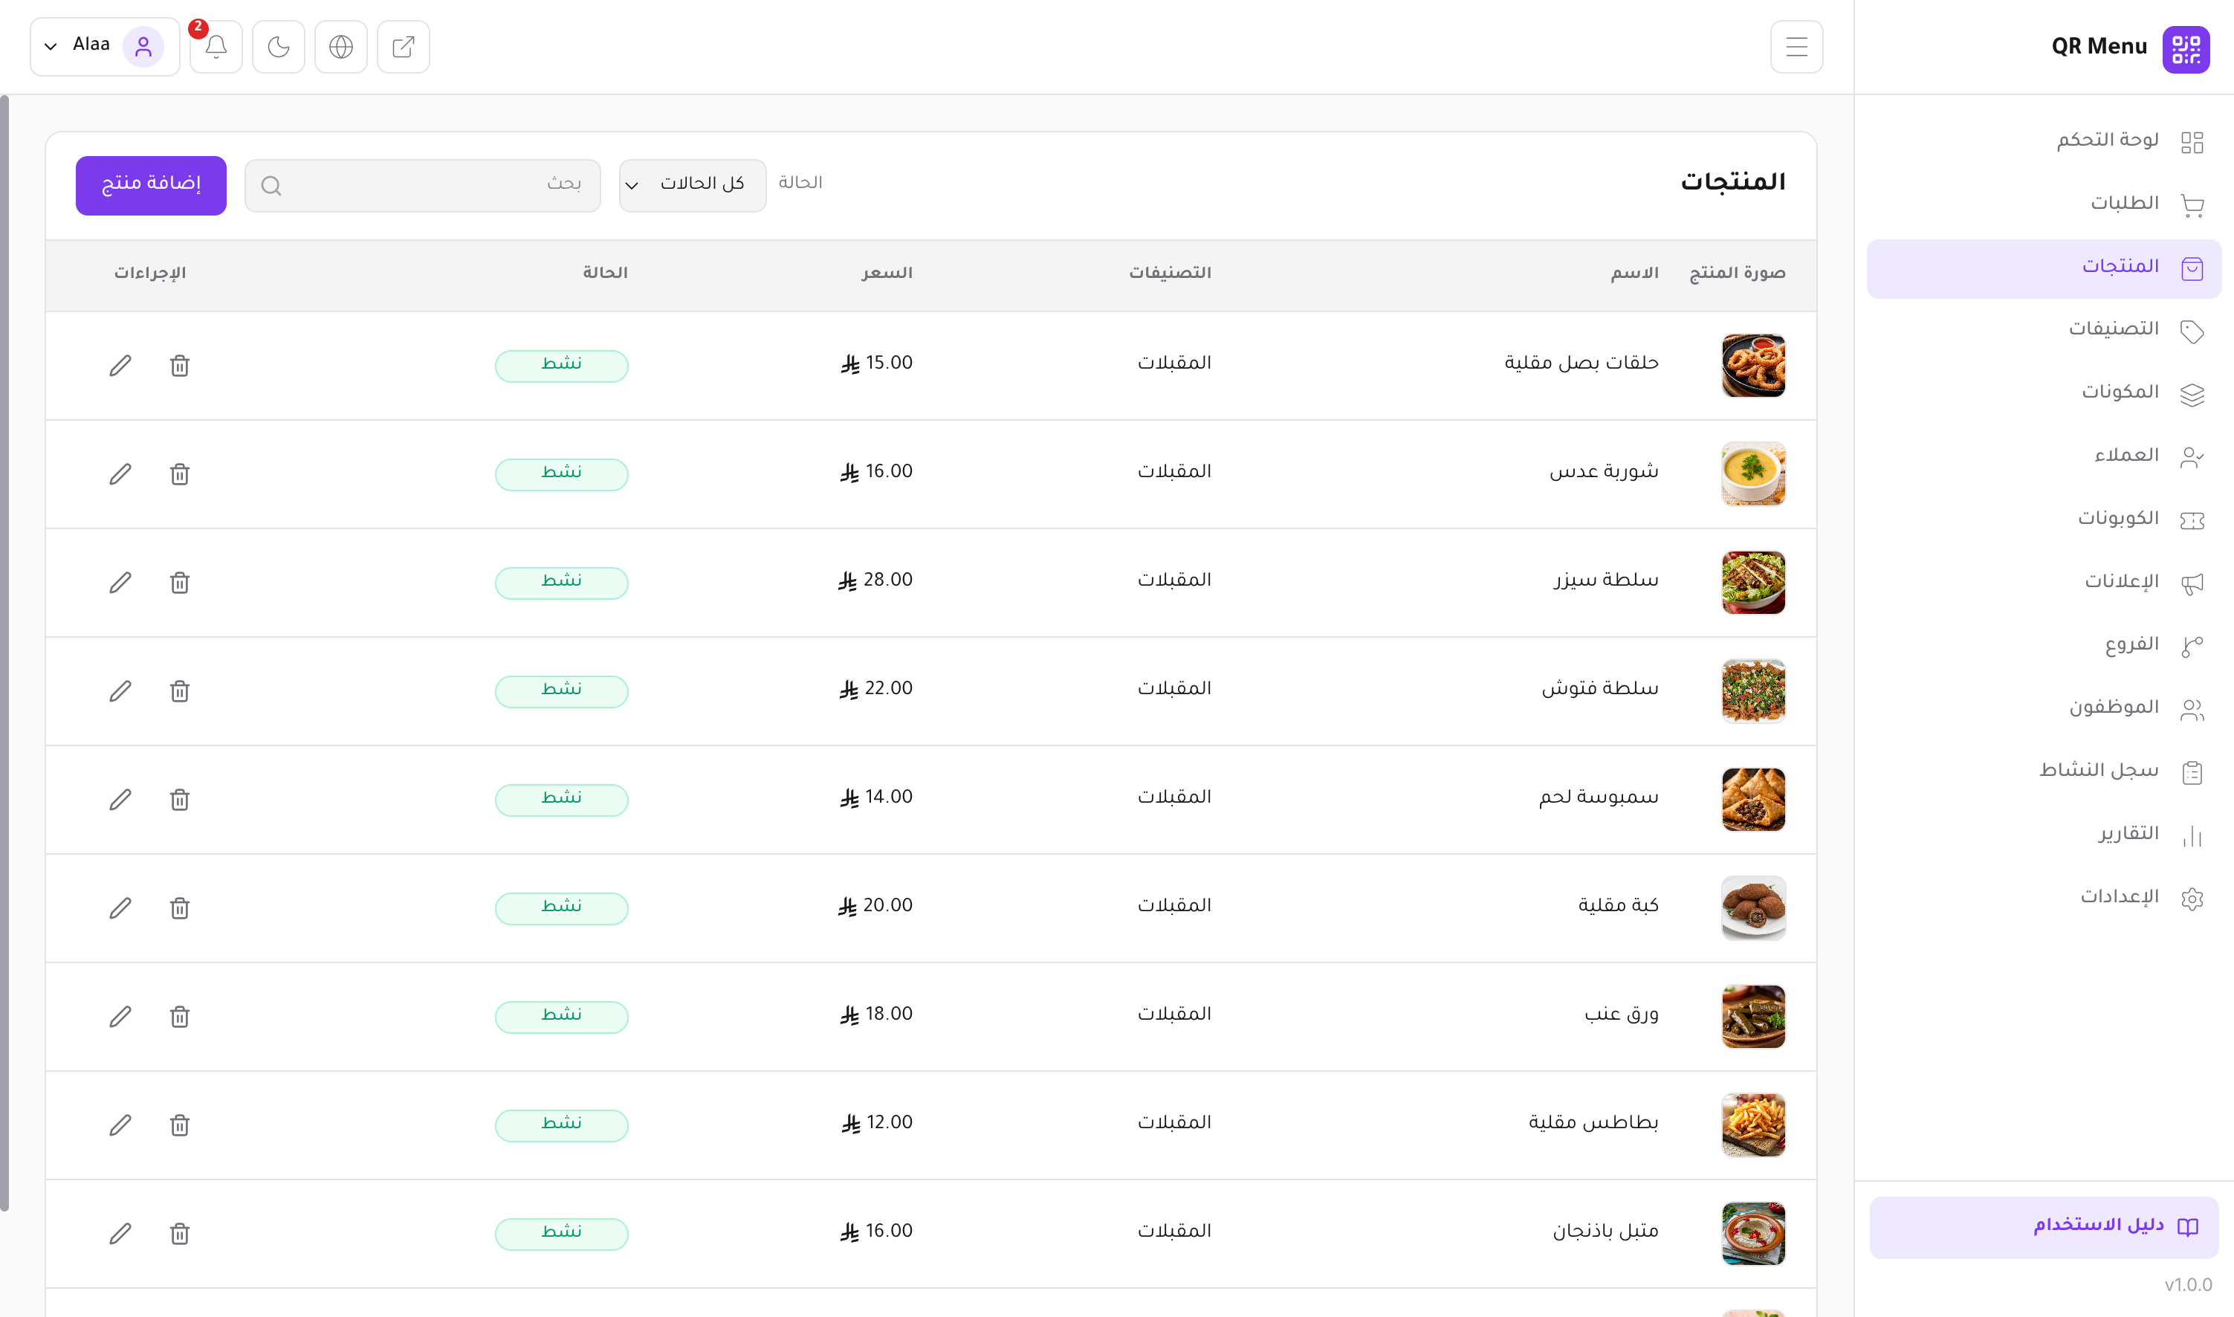Switch to dark mode moon icon
This screenshot has width=2234, height=1317.
pyautogui.click(x=279, y=47)
